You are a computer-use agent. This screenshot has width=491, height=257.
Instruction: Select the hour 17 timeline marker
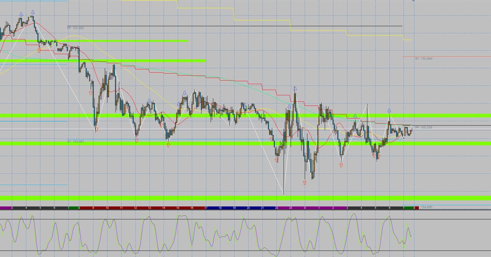(x=206, y=208)
